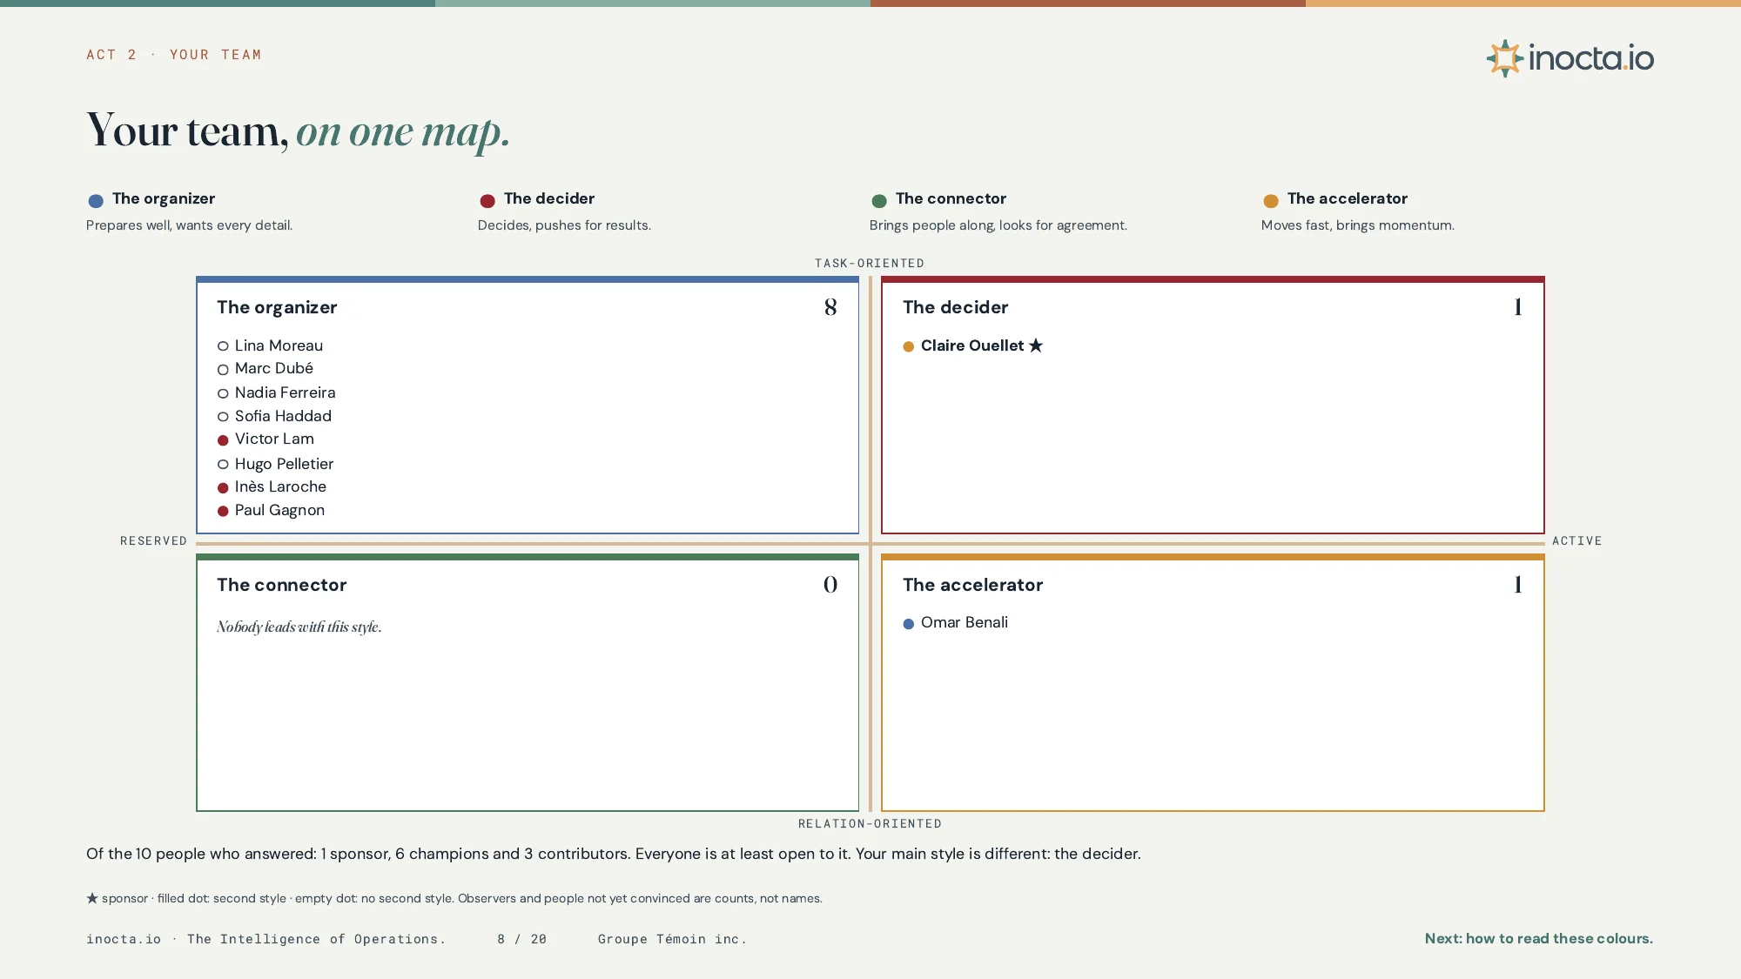This screenshot has width=1741, height=979.
Task: Click the orange dot before Claire Ouellet
Action: (x=909, y=346)
